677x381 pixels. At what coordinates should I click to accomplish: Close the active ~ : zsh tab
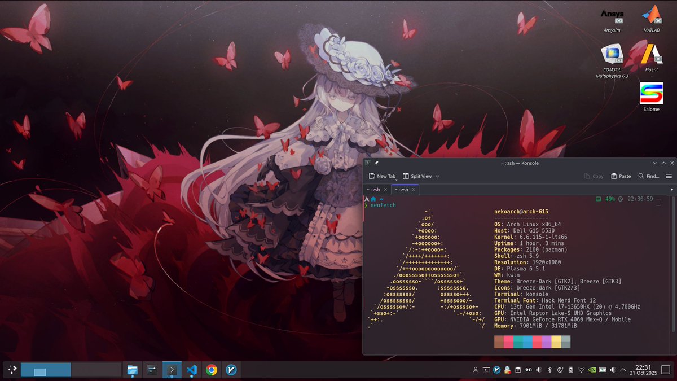[414, 190]
